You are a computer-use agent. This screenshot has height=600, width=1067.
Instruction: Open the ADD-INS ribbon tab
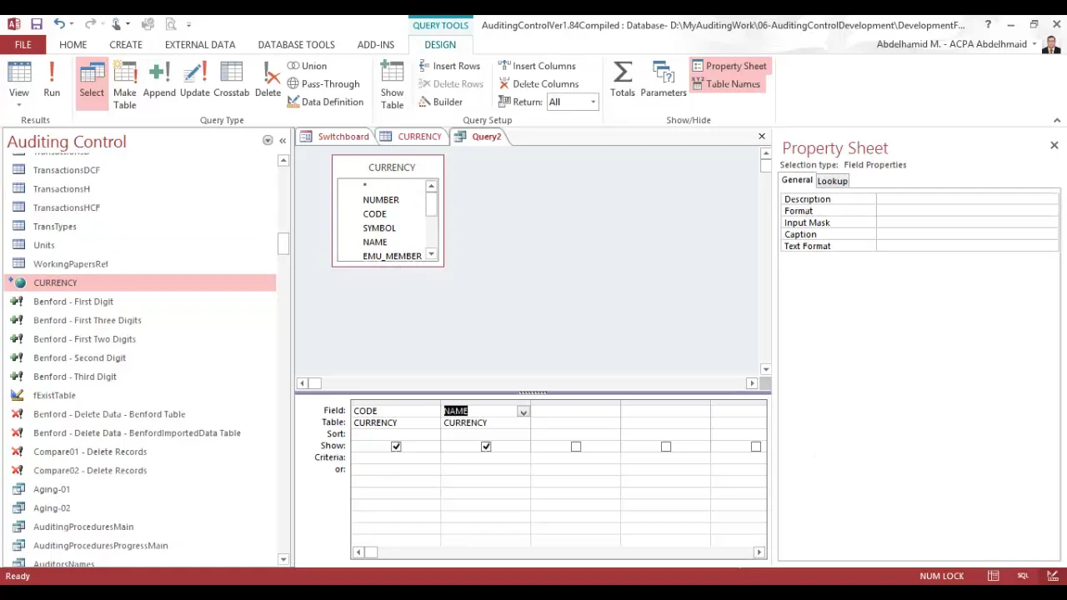[376, 44]
